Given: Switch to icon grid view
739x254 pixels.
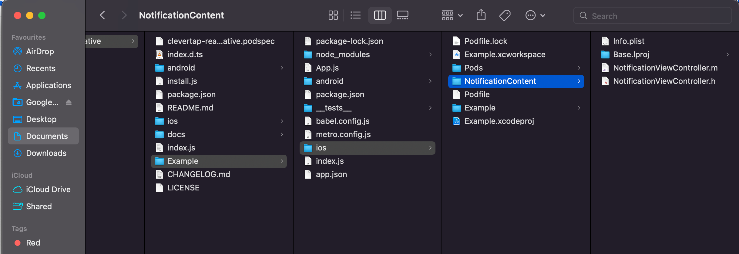Looking at the screenshot, I should 333,15.
